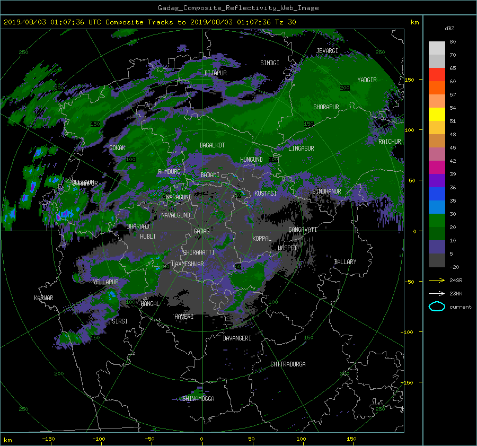Viewport: 477px width, 446px height.
Task: Click the RAICHUR city label
Action: point(390,142)
